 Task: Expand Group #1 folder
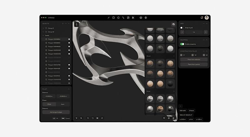coord(43,28)
